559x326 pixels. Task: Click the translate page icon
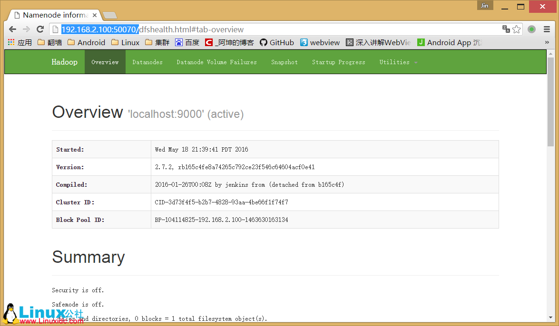pyautogui.click(x=506, y=29)
